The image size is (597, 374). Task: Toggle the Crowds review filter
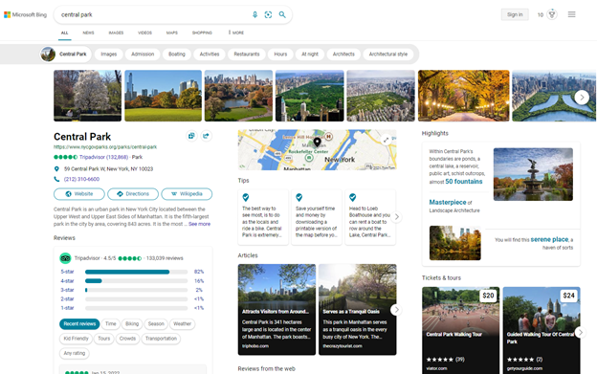click(x=127, y=339)
